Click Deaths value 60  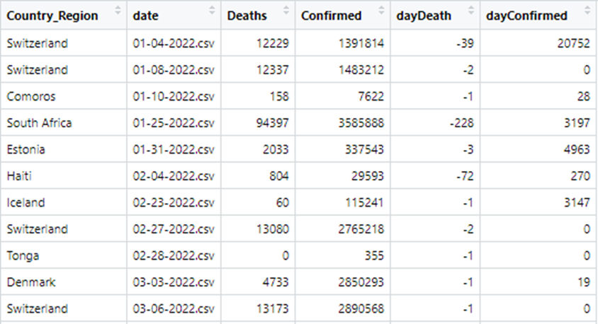tap(283, 202)
